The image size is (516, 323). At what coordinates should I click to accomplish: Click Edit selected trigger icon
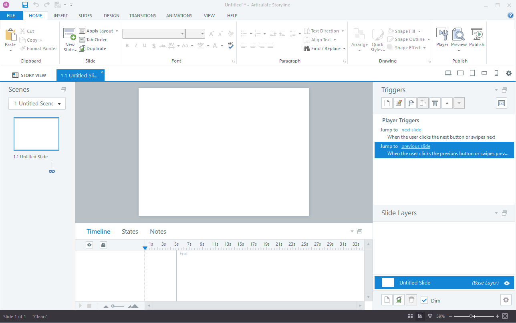[x=399, y=103]
